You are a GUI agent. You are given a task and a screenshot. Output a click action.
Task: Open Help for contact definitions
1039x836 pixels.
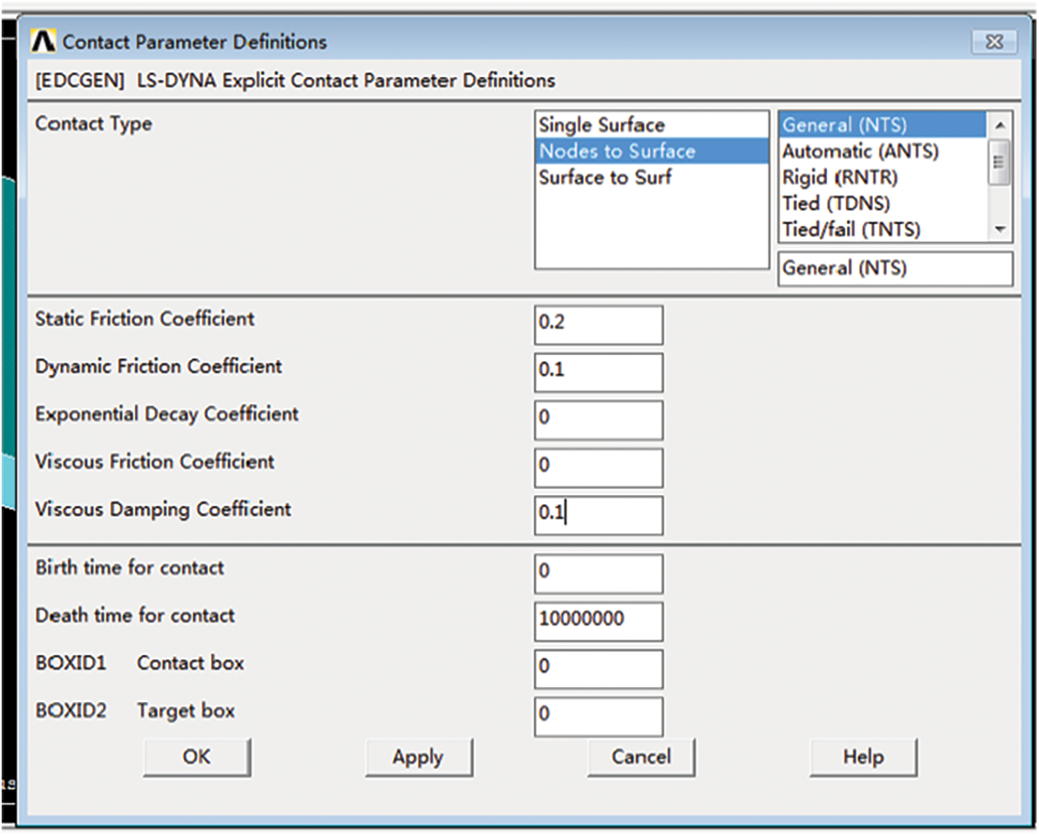tap(863, 757)
